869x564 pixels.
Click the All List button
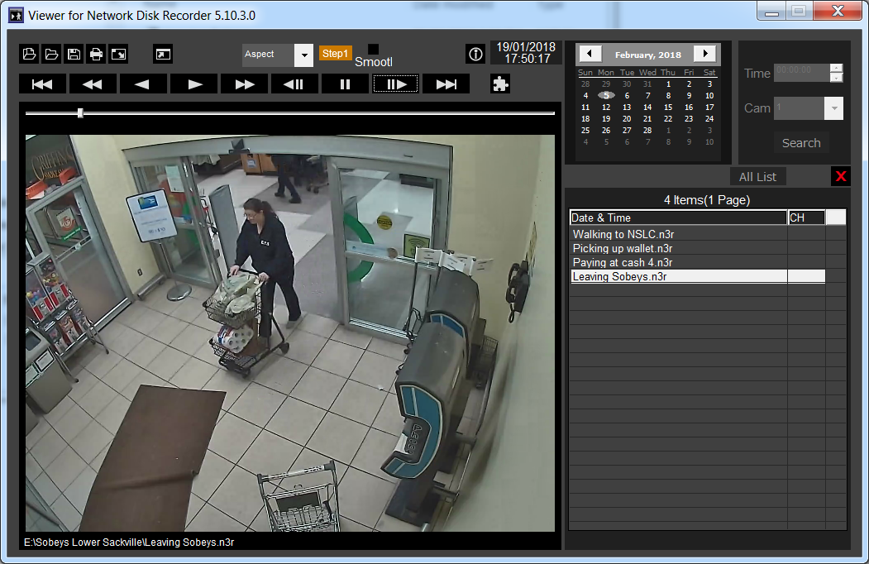point(757,177)
